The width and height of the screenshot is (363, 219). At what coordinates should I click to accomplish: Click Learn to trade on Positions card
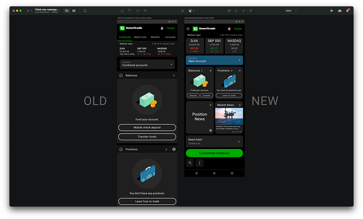[229, 96]
